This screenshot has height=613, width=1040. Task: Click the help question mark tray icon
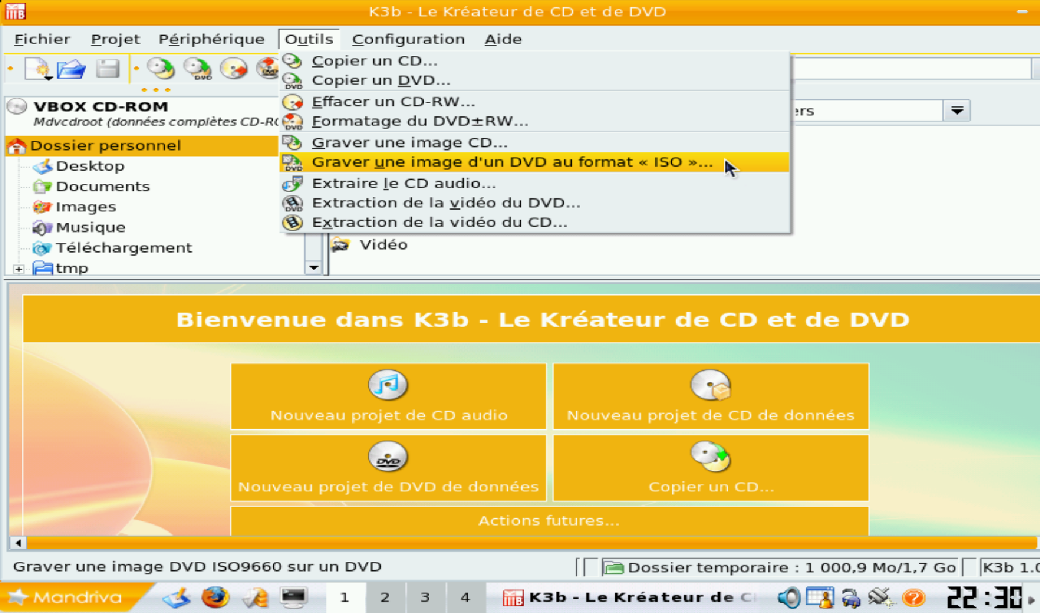[914, 597]
